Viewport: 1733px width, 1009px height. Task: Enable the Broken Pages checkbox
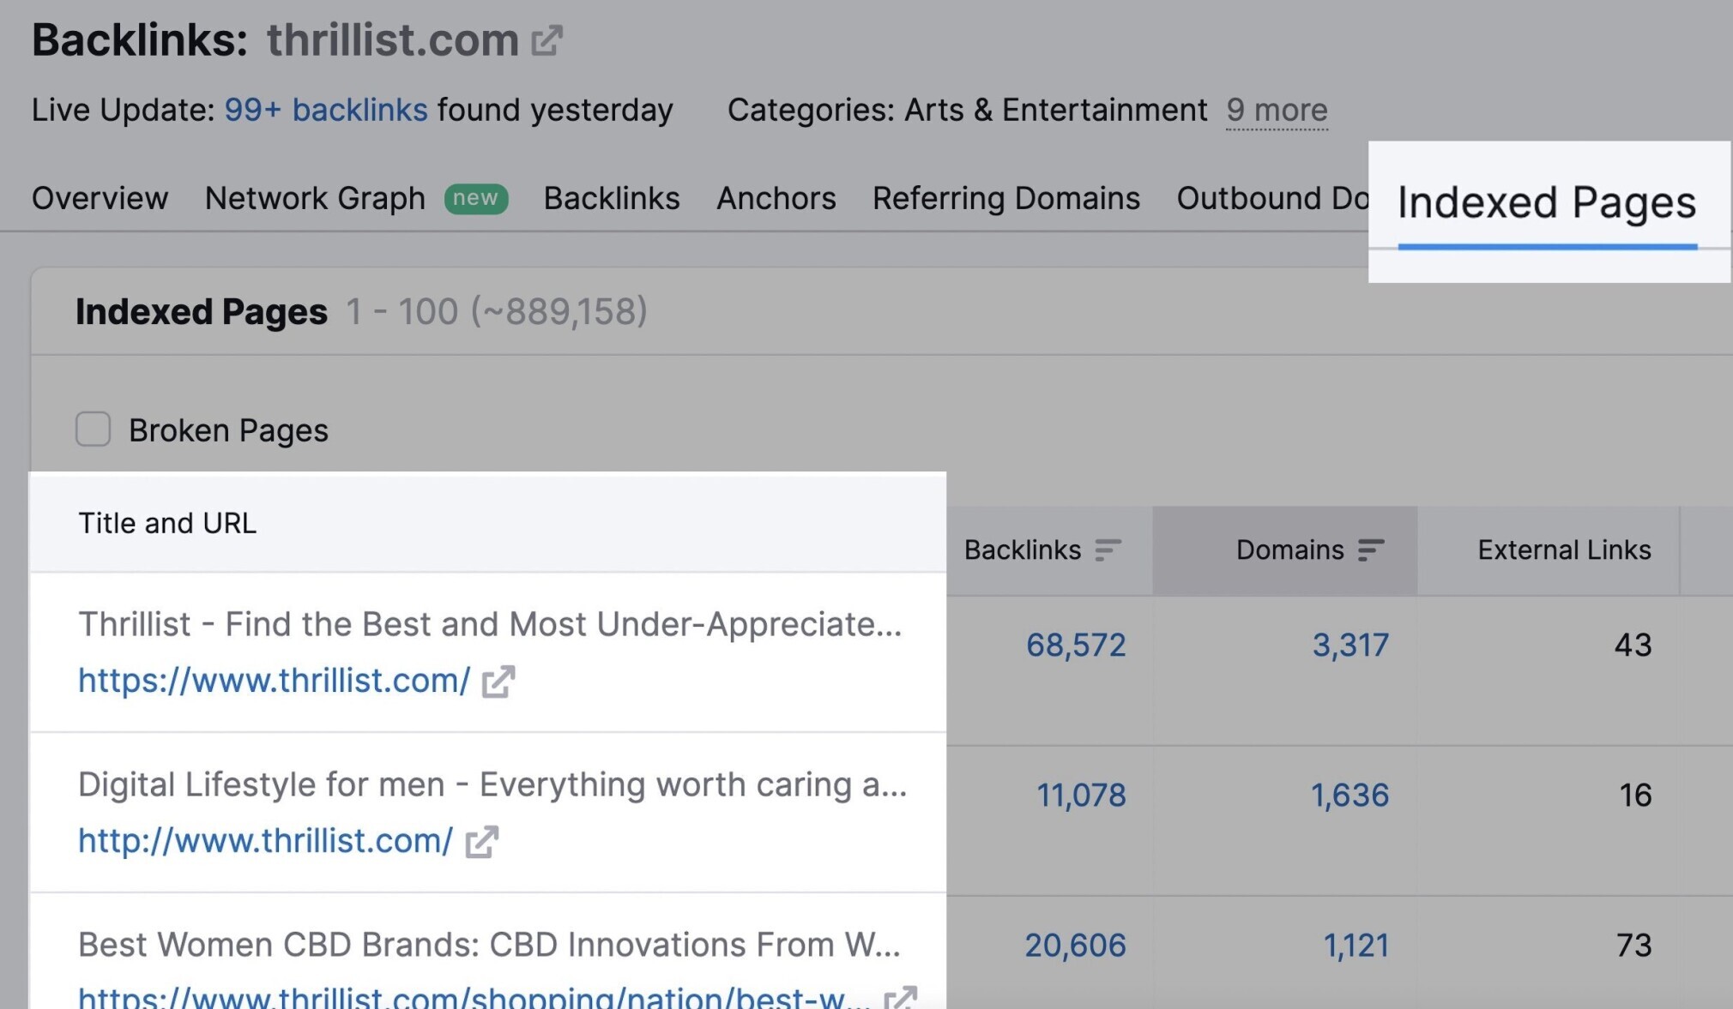click(x=93, y=429)
